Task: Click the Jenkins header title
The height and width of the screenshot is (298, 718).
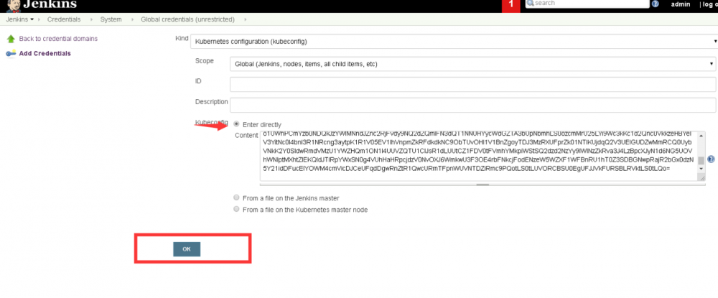Action: [50, 4]
